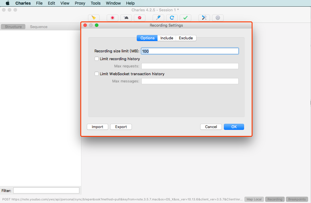Repeat the request with the refresh icon

click(172, 18)
